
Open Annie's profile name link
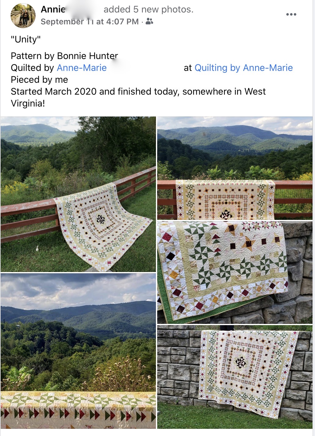pos(53,9)
